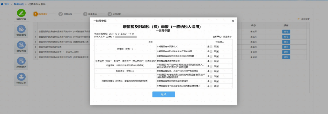The width and height of the screenshot is (328, 114).
Task: Click 销售额（附表一）cell in dialog
Action: [125, 49]
